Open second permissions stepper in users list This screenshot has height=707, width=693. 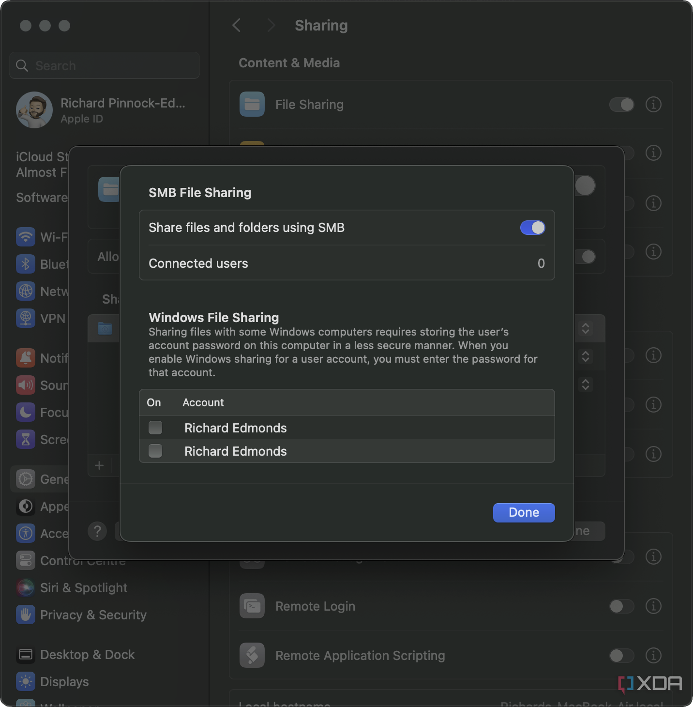(586, 356)
